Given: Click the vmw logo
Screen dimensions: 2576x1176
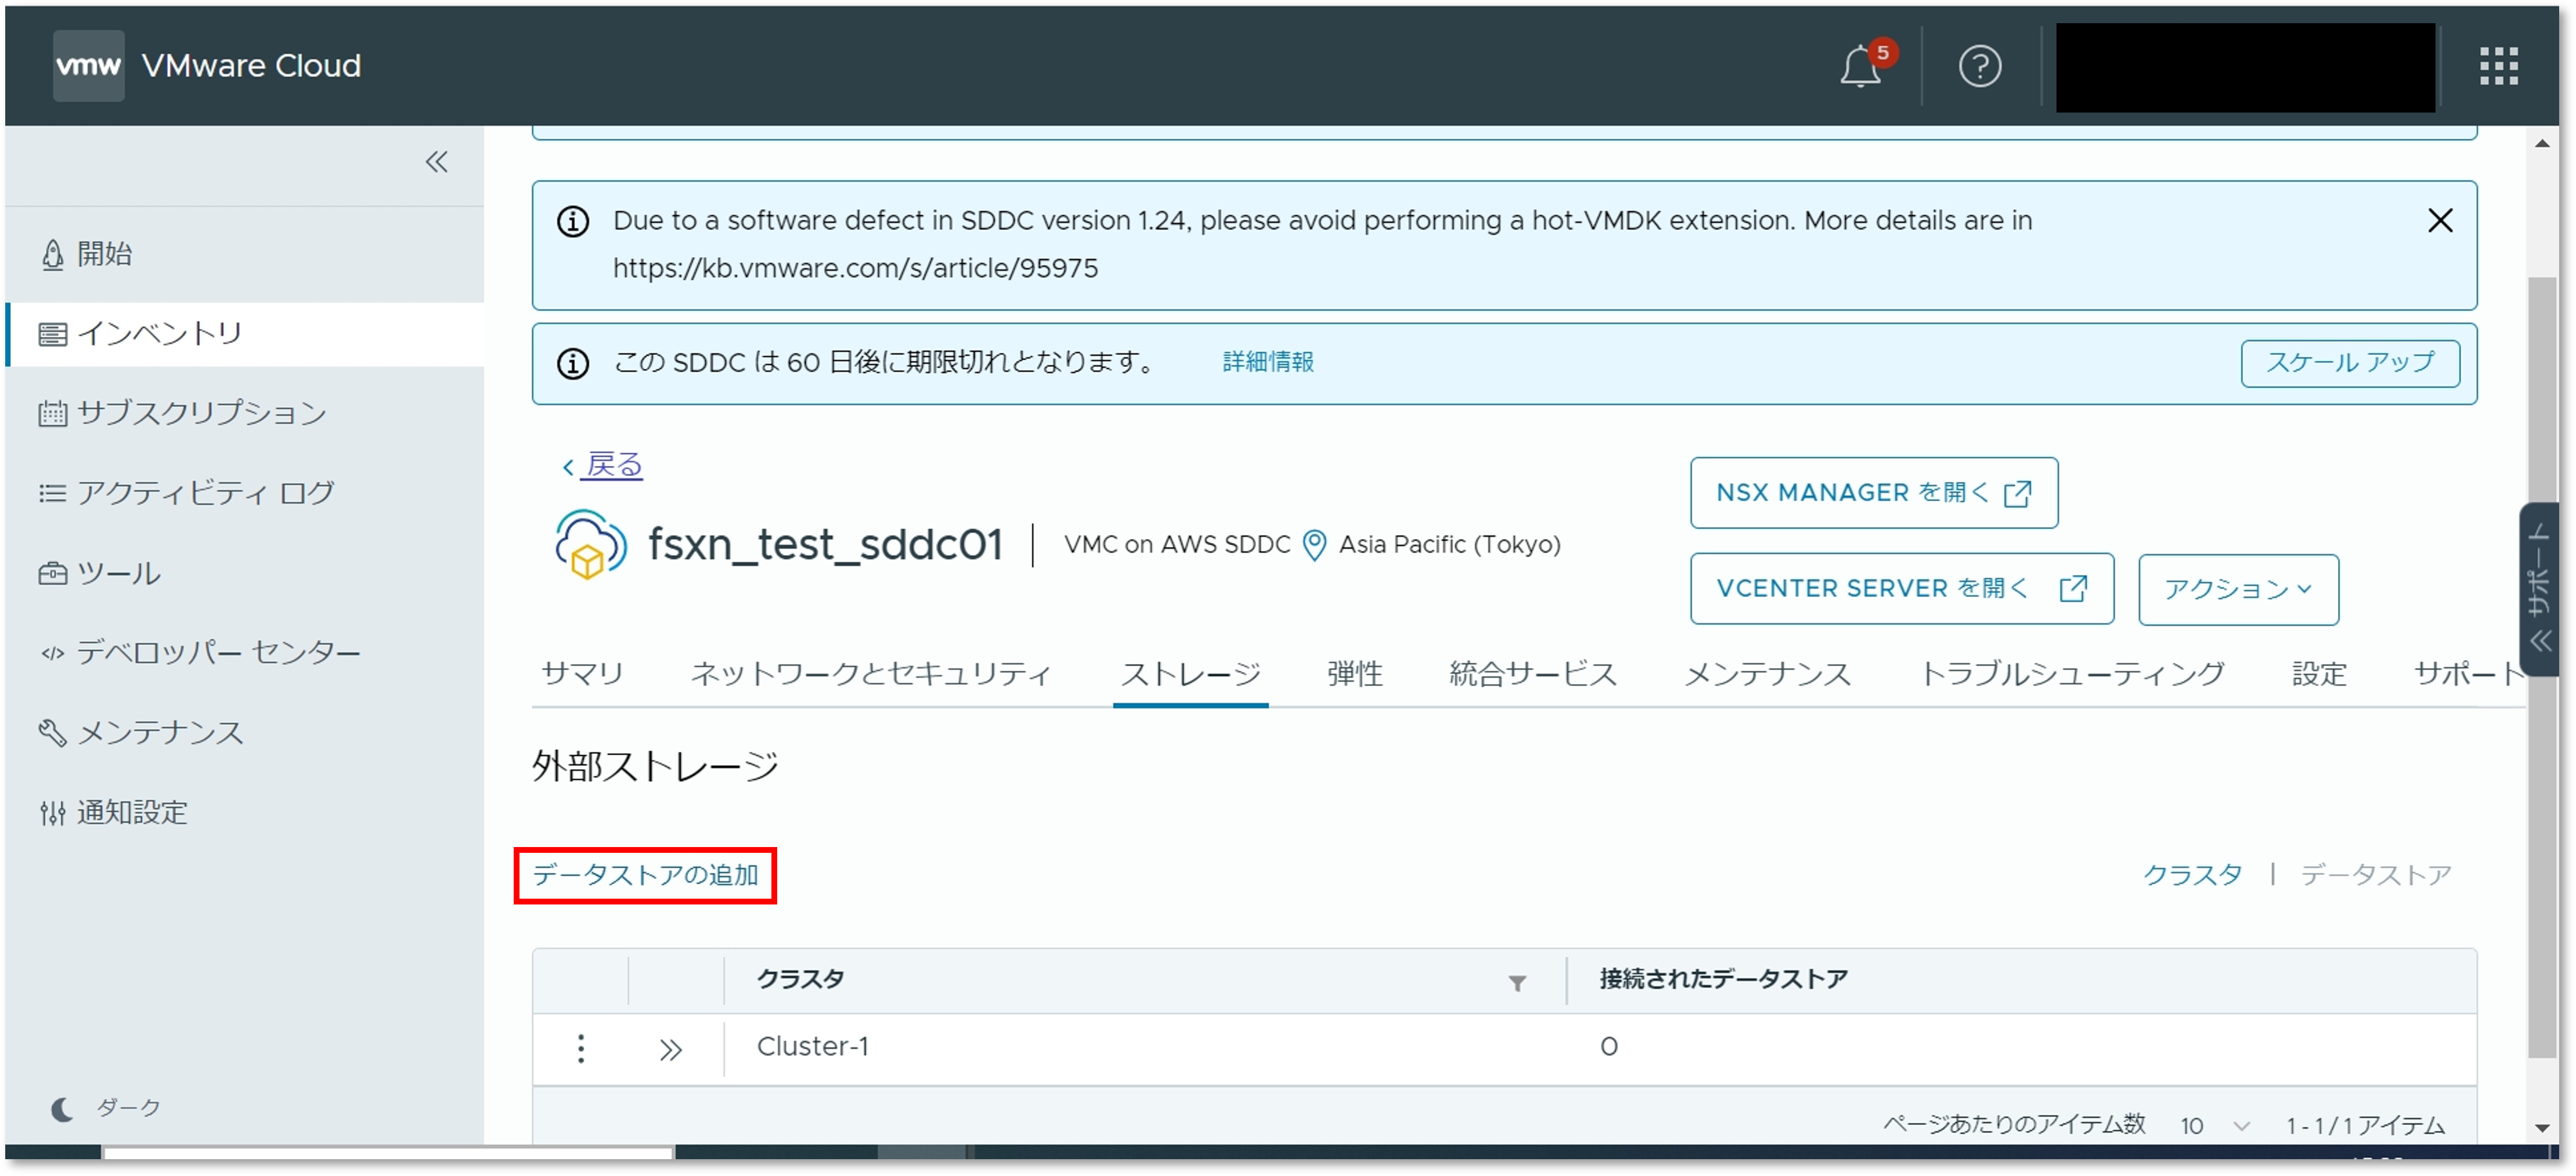Looking at the screenshot, I should pyautogui.click(x=88, y=66).
